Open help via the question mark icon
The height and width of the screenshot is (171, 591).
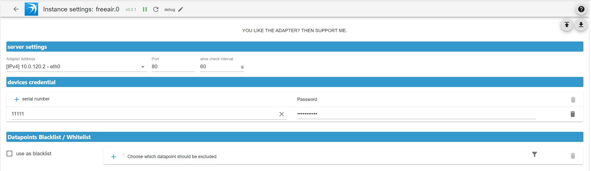coord(581,9)
